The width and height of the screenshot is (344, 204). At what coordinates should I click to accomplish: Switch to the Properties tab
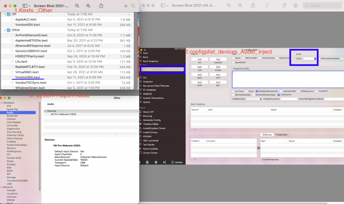point(281,135)
